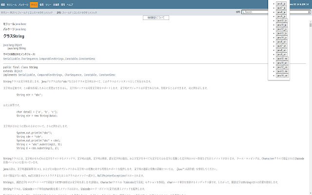Viewport: 312px width, 195px height.
Task: Choose java6_en version button
Action: coord(281,42)
